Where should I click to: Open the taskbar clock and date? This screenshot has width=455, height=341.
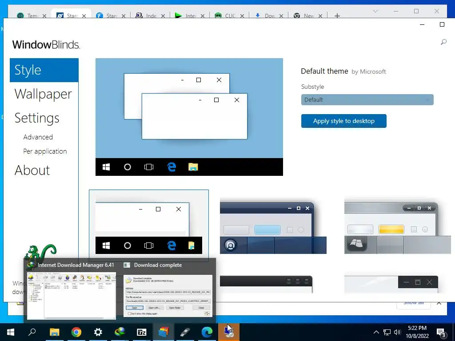pyautogui.click(x=417, y=332)
